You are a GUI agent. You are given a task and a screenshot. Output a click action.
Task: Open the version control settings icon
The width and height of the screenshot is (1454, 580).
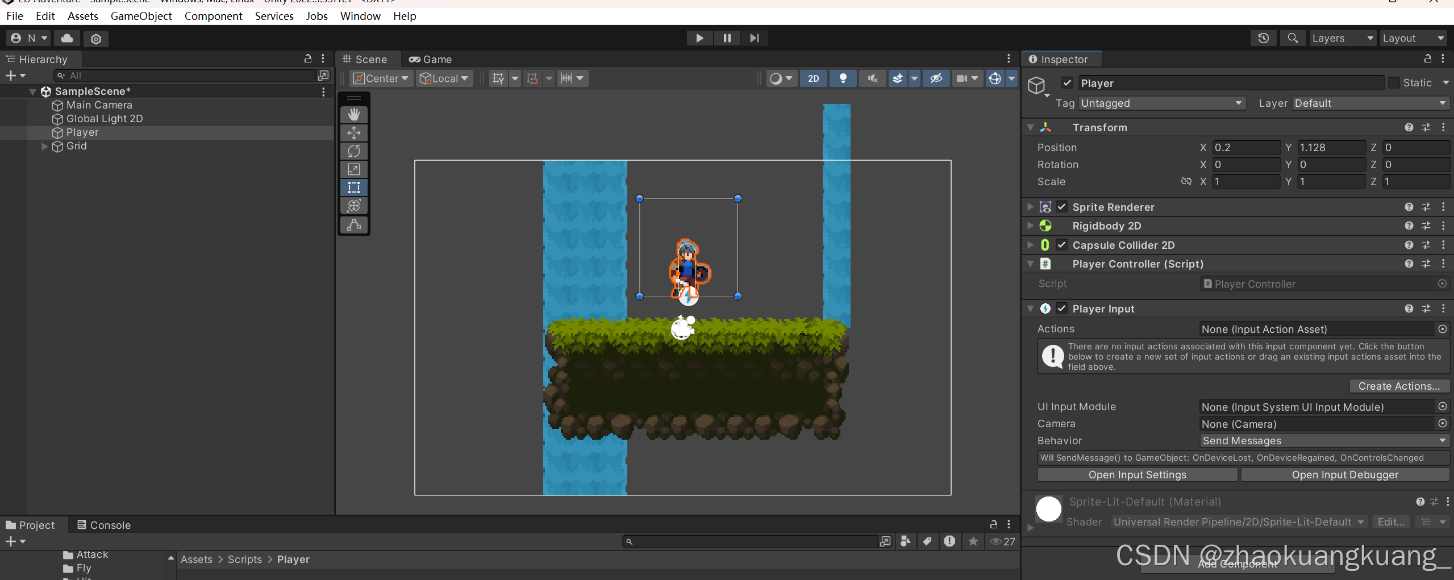click(x=96, y=39)
